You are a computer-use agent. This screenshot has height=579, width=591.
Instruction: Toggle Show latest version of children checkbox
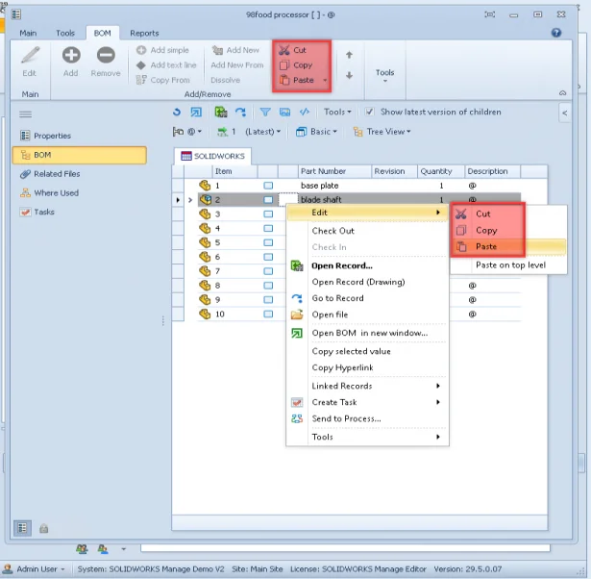click(371, 113)
